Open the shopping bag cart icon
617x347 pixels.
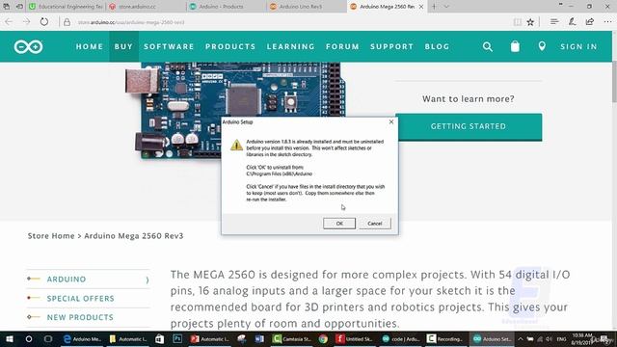[x=515, y=46]
